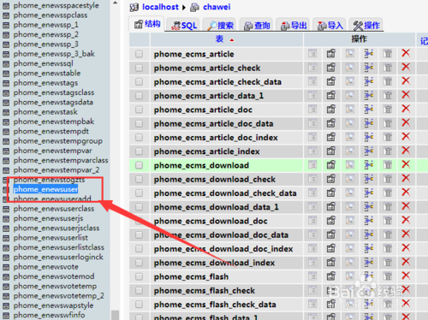428x320 pixels.
Task: Select phome_enewsvotemod in the sidebar
Action: pos(54,276)
